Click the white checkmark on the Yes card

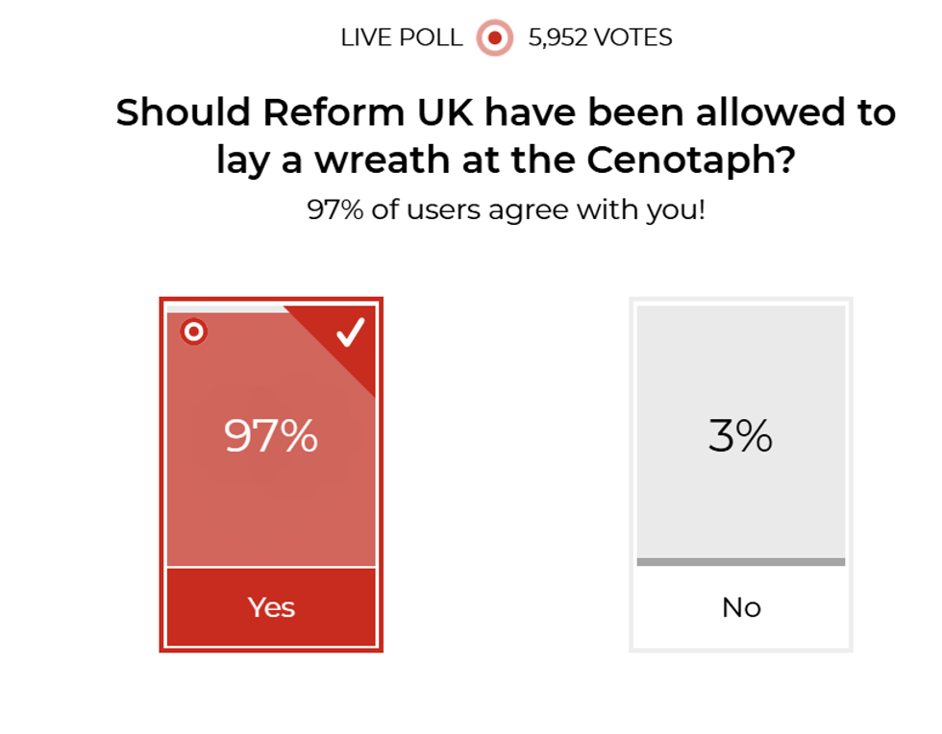[350, 332]
